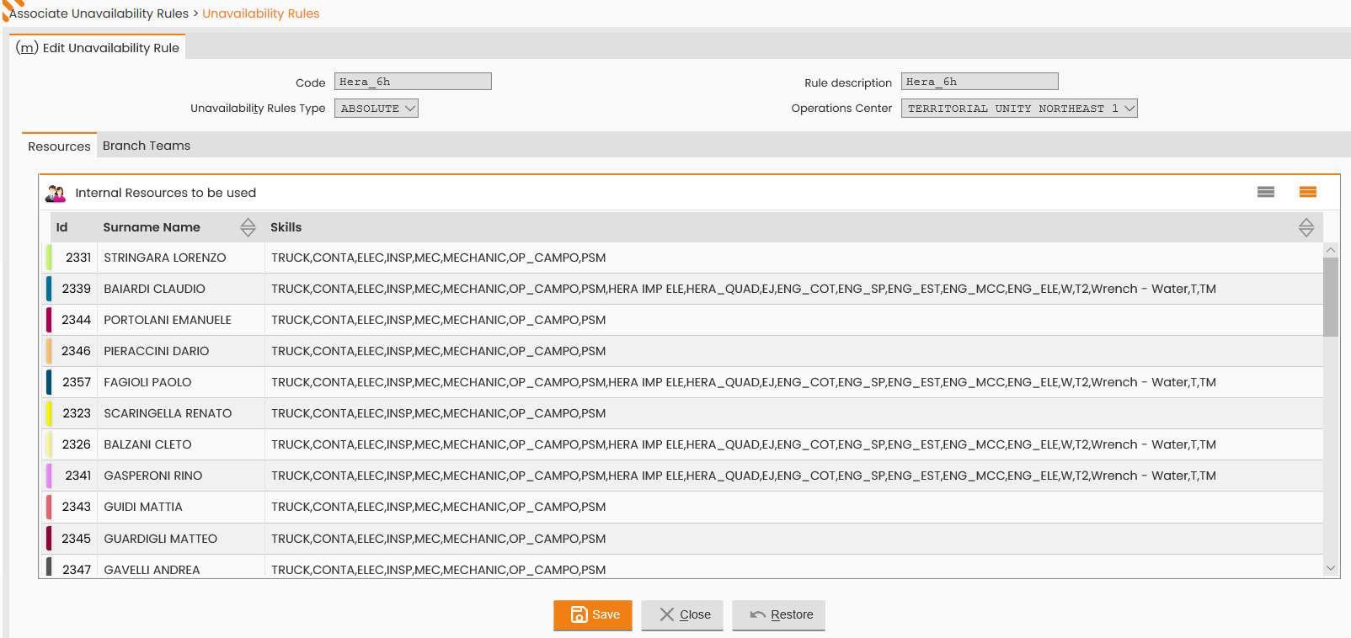Open Unavailability Rules Type dropdown
This screenshot has height=638, width=1351.
376,109
